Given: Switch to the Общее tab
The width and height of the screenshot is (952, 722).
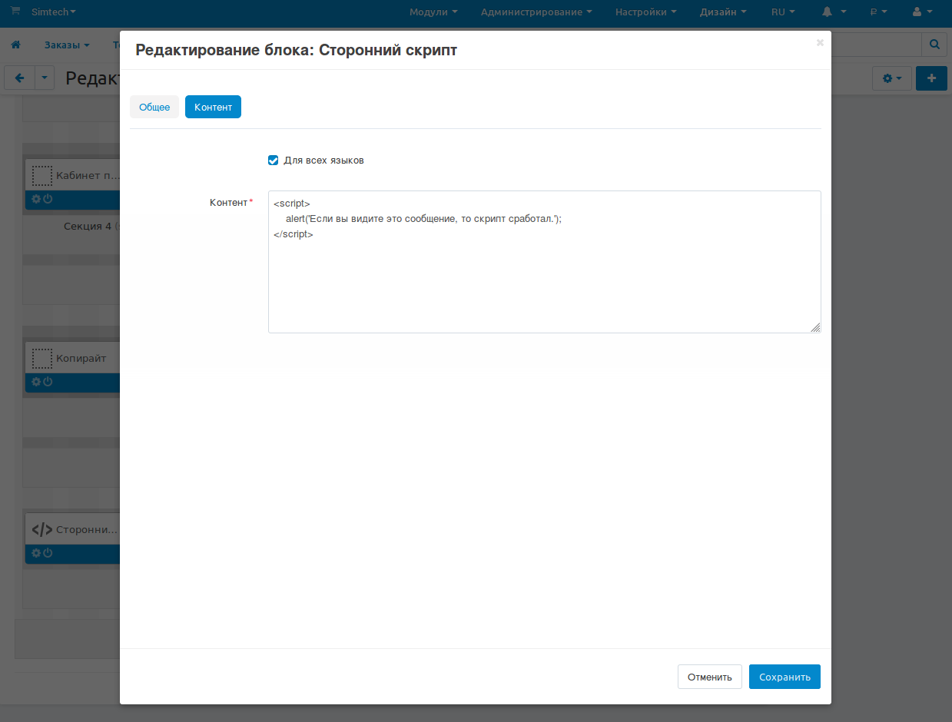Looking at the screenshot, I should [154, 108].
